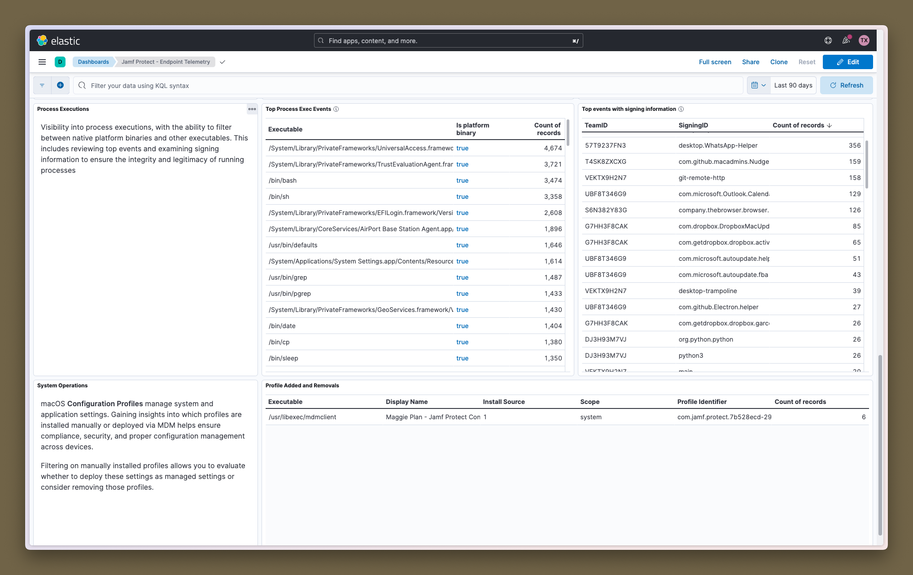Click the info icon on Top events with signing information

click(x=681, y=109)
